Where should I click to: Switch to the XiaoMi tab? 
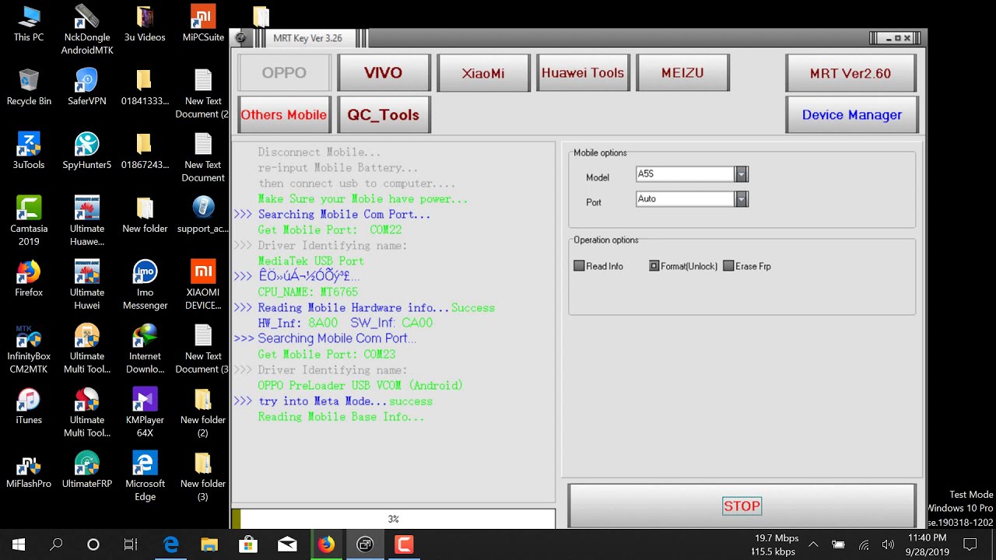pos(483,73)
